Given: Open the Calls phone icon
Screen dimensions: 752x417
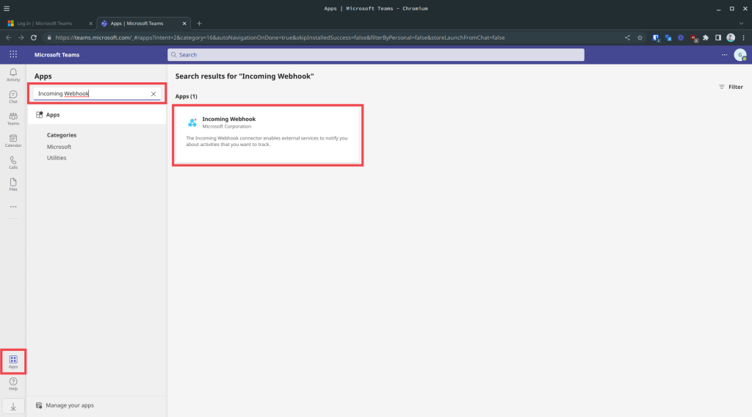Looking at the screenshot, I should point(13,162).
